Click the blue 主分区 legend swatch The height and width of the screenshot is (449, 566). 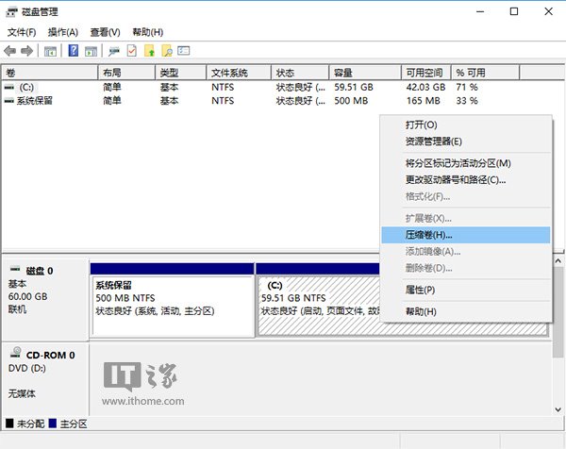53,424
